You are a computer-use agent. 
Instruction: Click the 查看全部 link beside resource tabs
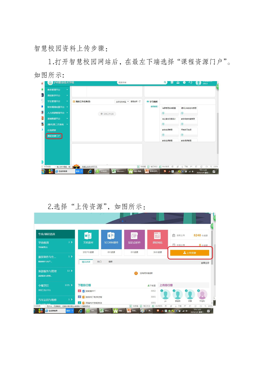(205, 263)
